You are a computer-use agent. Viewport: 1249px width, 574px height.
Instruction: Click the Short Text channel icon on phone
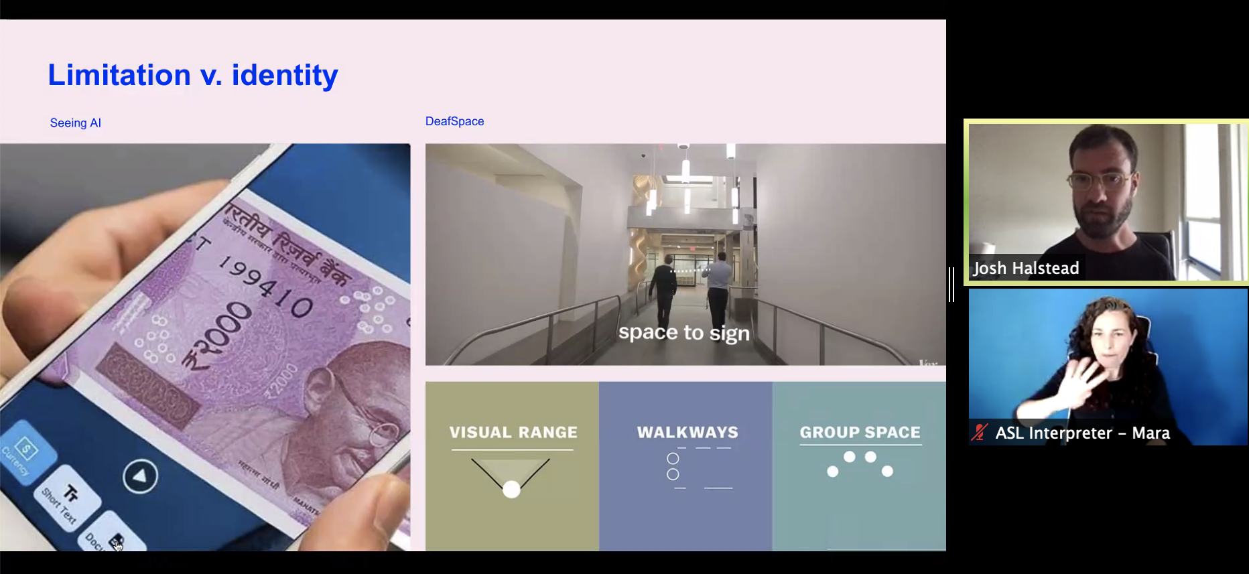67,498
